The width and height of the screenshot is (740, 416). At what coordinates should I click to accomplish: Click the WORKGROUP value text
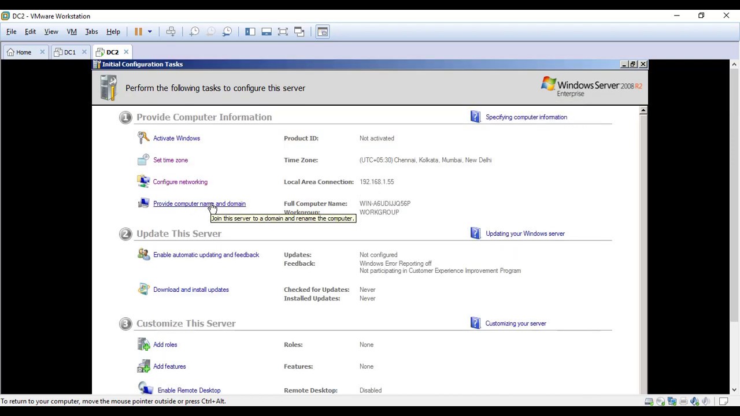[379, 212]
